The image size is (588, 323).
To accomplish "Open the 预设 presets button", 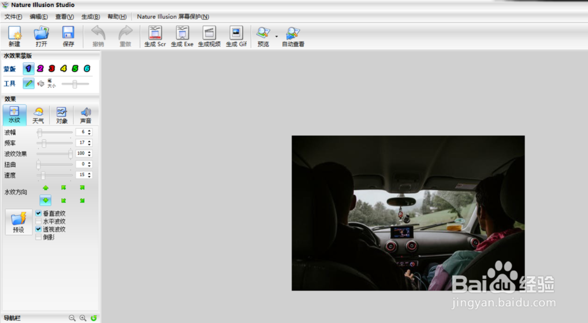I will click(x=18, y=222).
